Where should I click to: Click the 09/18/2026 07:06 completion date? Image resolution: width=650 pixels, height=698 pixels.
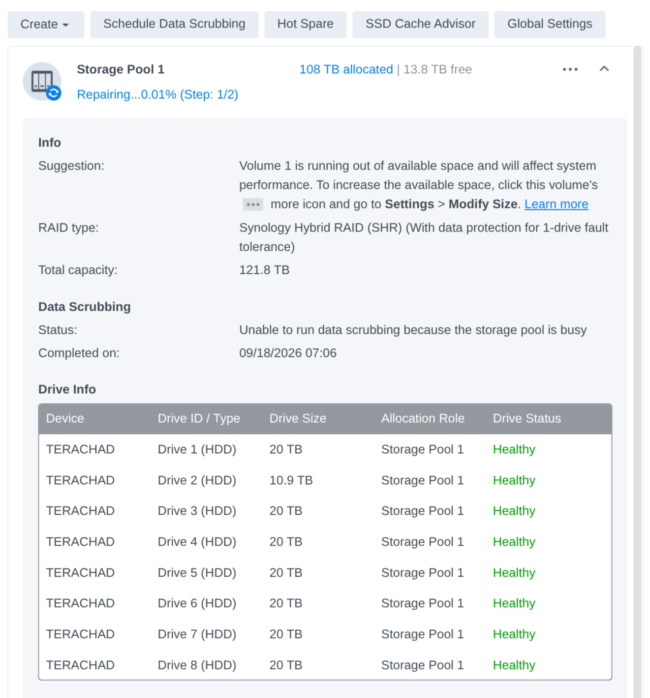pos(288,353)
